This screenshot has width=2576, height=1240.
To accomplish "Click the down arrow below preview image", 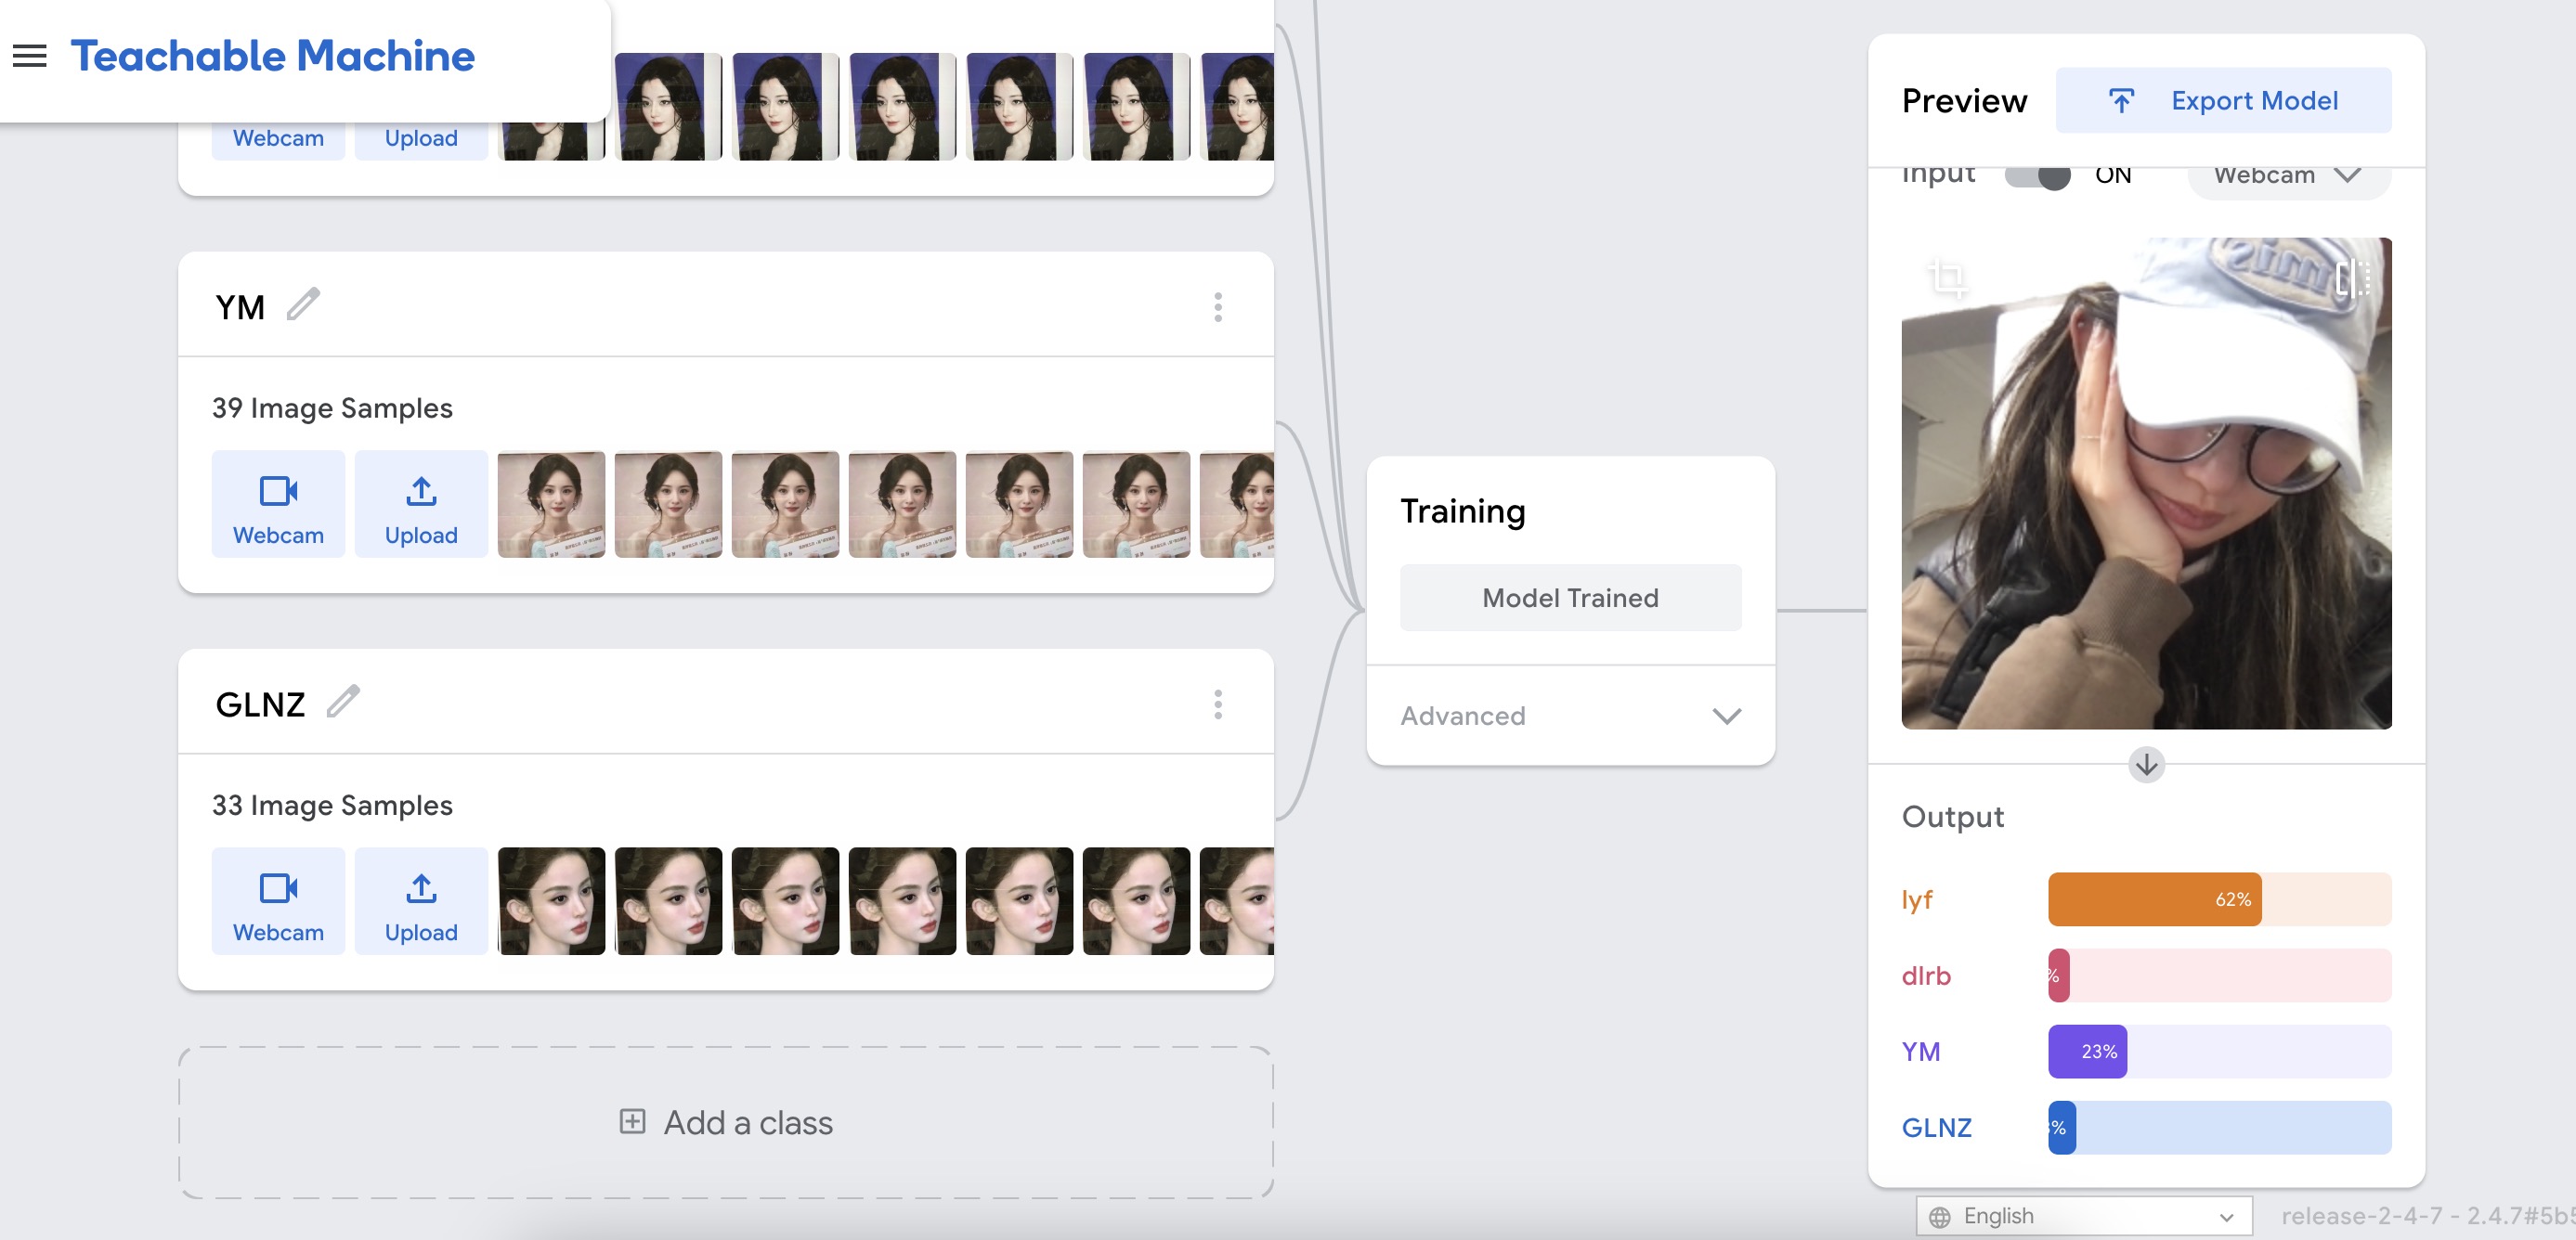I will pyautogui.click(x=2146, y=766).
